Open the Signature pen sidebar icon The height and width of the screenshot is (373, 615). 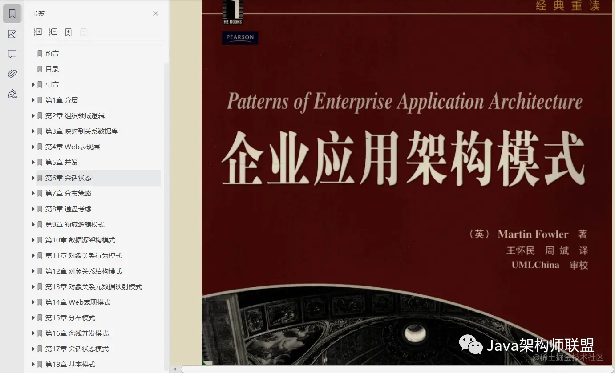point(12,94)
